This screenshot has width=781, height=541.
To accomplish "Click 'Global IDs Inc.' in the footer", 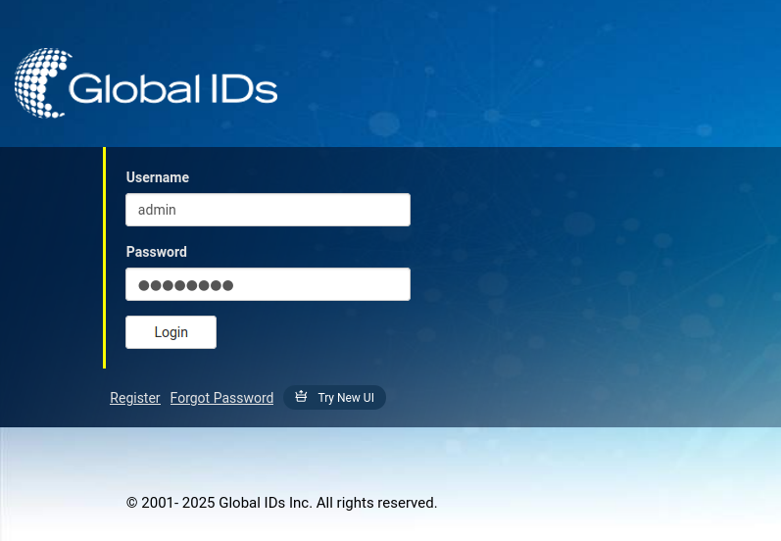I will click(265, 503).
